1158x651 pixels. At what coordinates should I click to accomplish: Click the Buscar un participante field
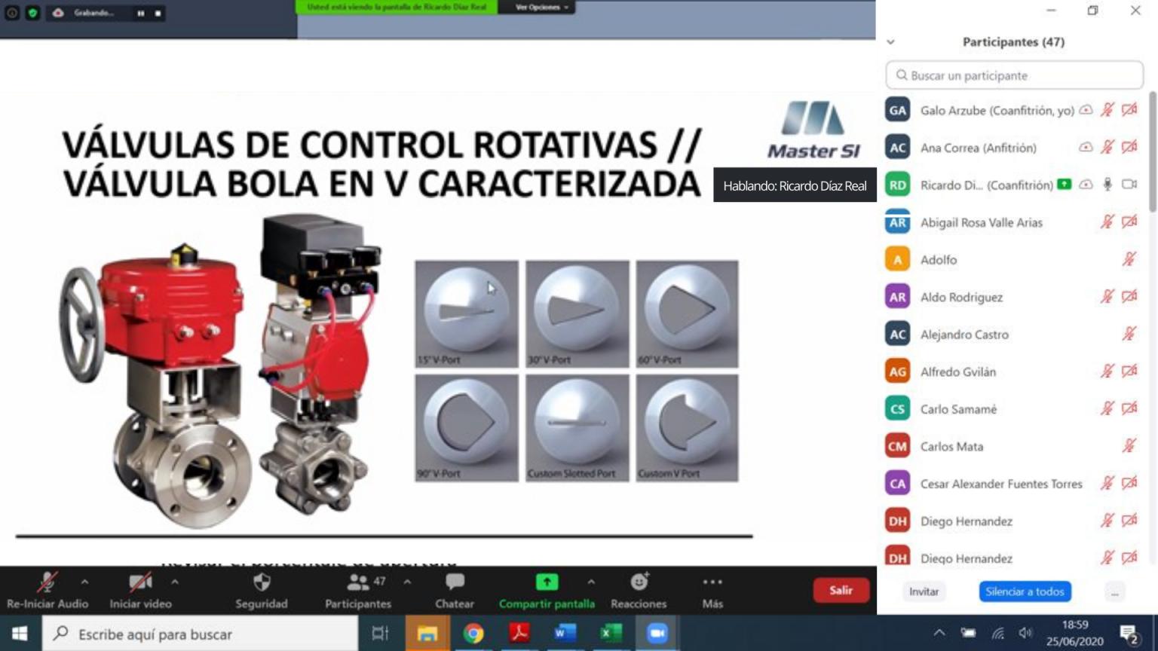coord(1014,75)
